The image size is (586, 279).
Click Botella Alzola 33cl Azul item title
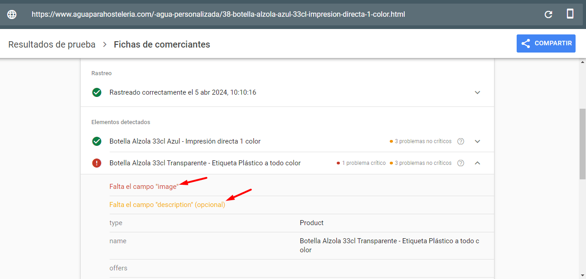point(185,141)
